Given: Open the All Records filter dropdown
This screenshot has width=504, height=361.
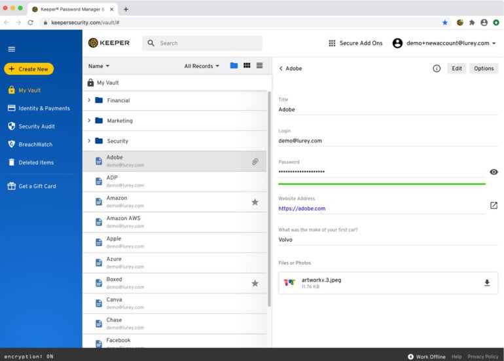Looking at the screenshot, I should (x=202, y=66).
